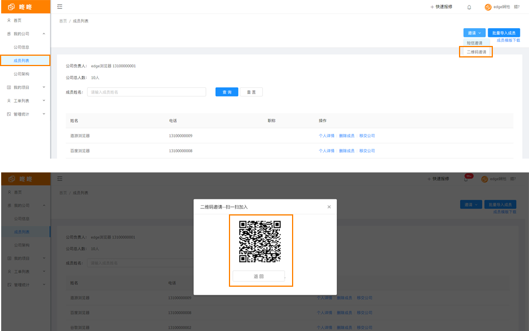The image size is (529, 331).
Task: Click the 成员姓名 input field in upper screenshot
Action: pyautogui.click(x=146, y=92)
